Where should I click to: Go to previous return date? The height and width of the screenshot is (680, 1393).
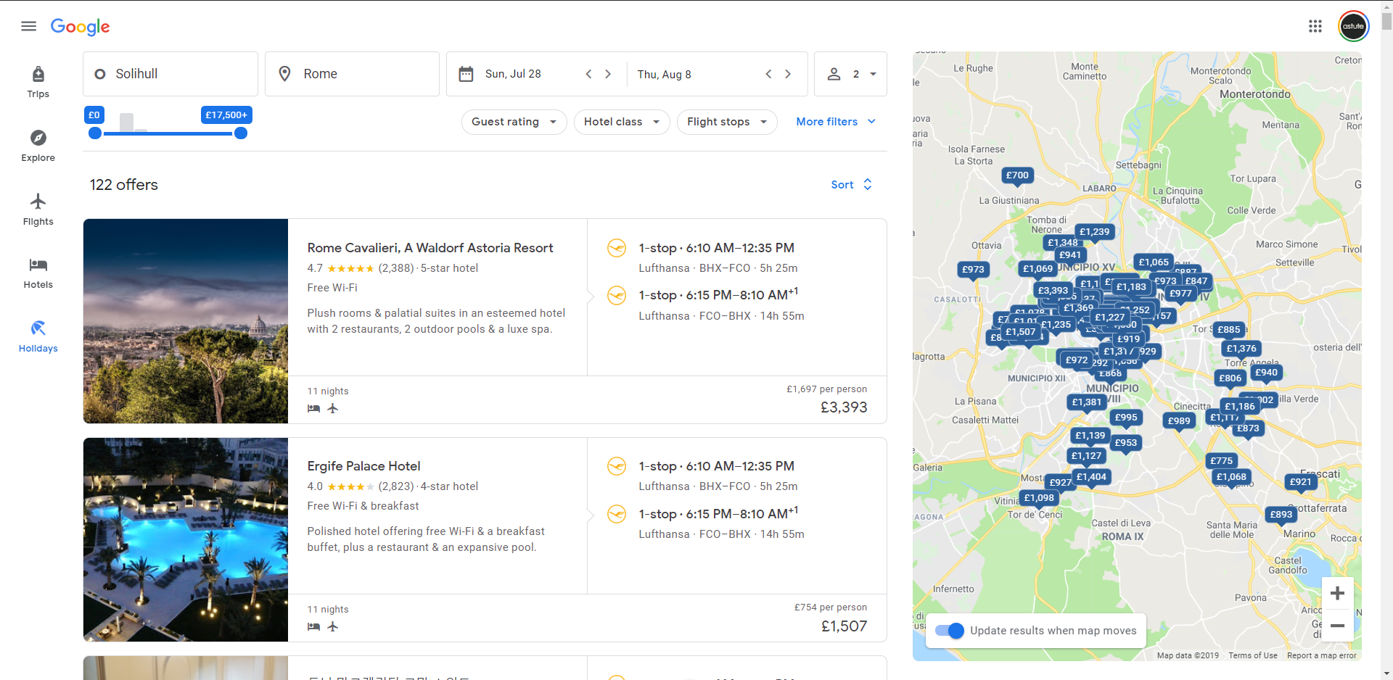pyautogui.click(x=768, y=74)
